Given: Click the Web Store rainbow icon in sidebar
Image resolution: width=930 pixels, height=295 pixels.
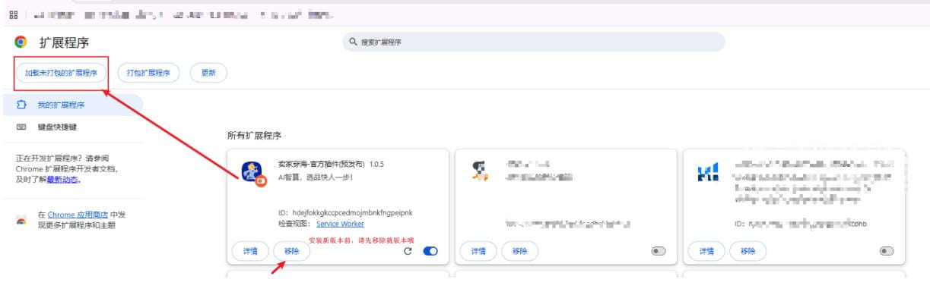Looking at the screenshot, I should click(21, 220).
